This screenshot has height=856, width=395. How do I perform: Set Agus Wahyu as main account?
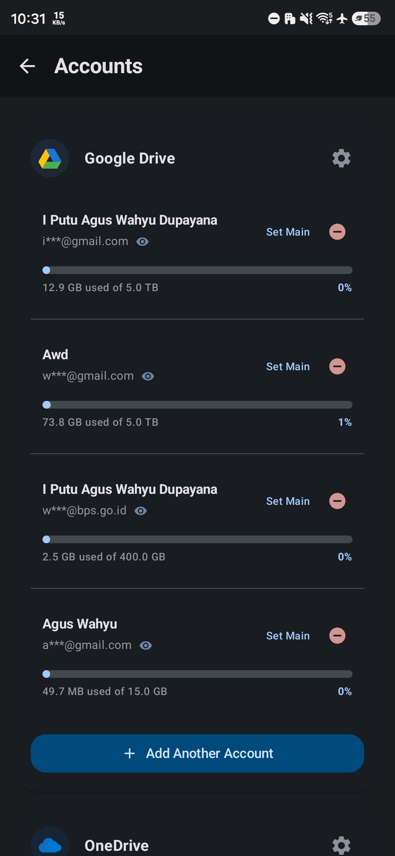(288, 636)
